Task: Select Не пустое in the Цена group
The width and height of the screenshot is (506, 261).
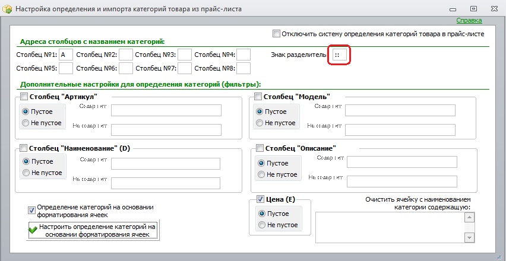Action: pos(262,225)
